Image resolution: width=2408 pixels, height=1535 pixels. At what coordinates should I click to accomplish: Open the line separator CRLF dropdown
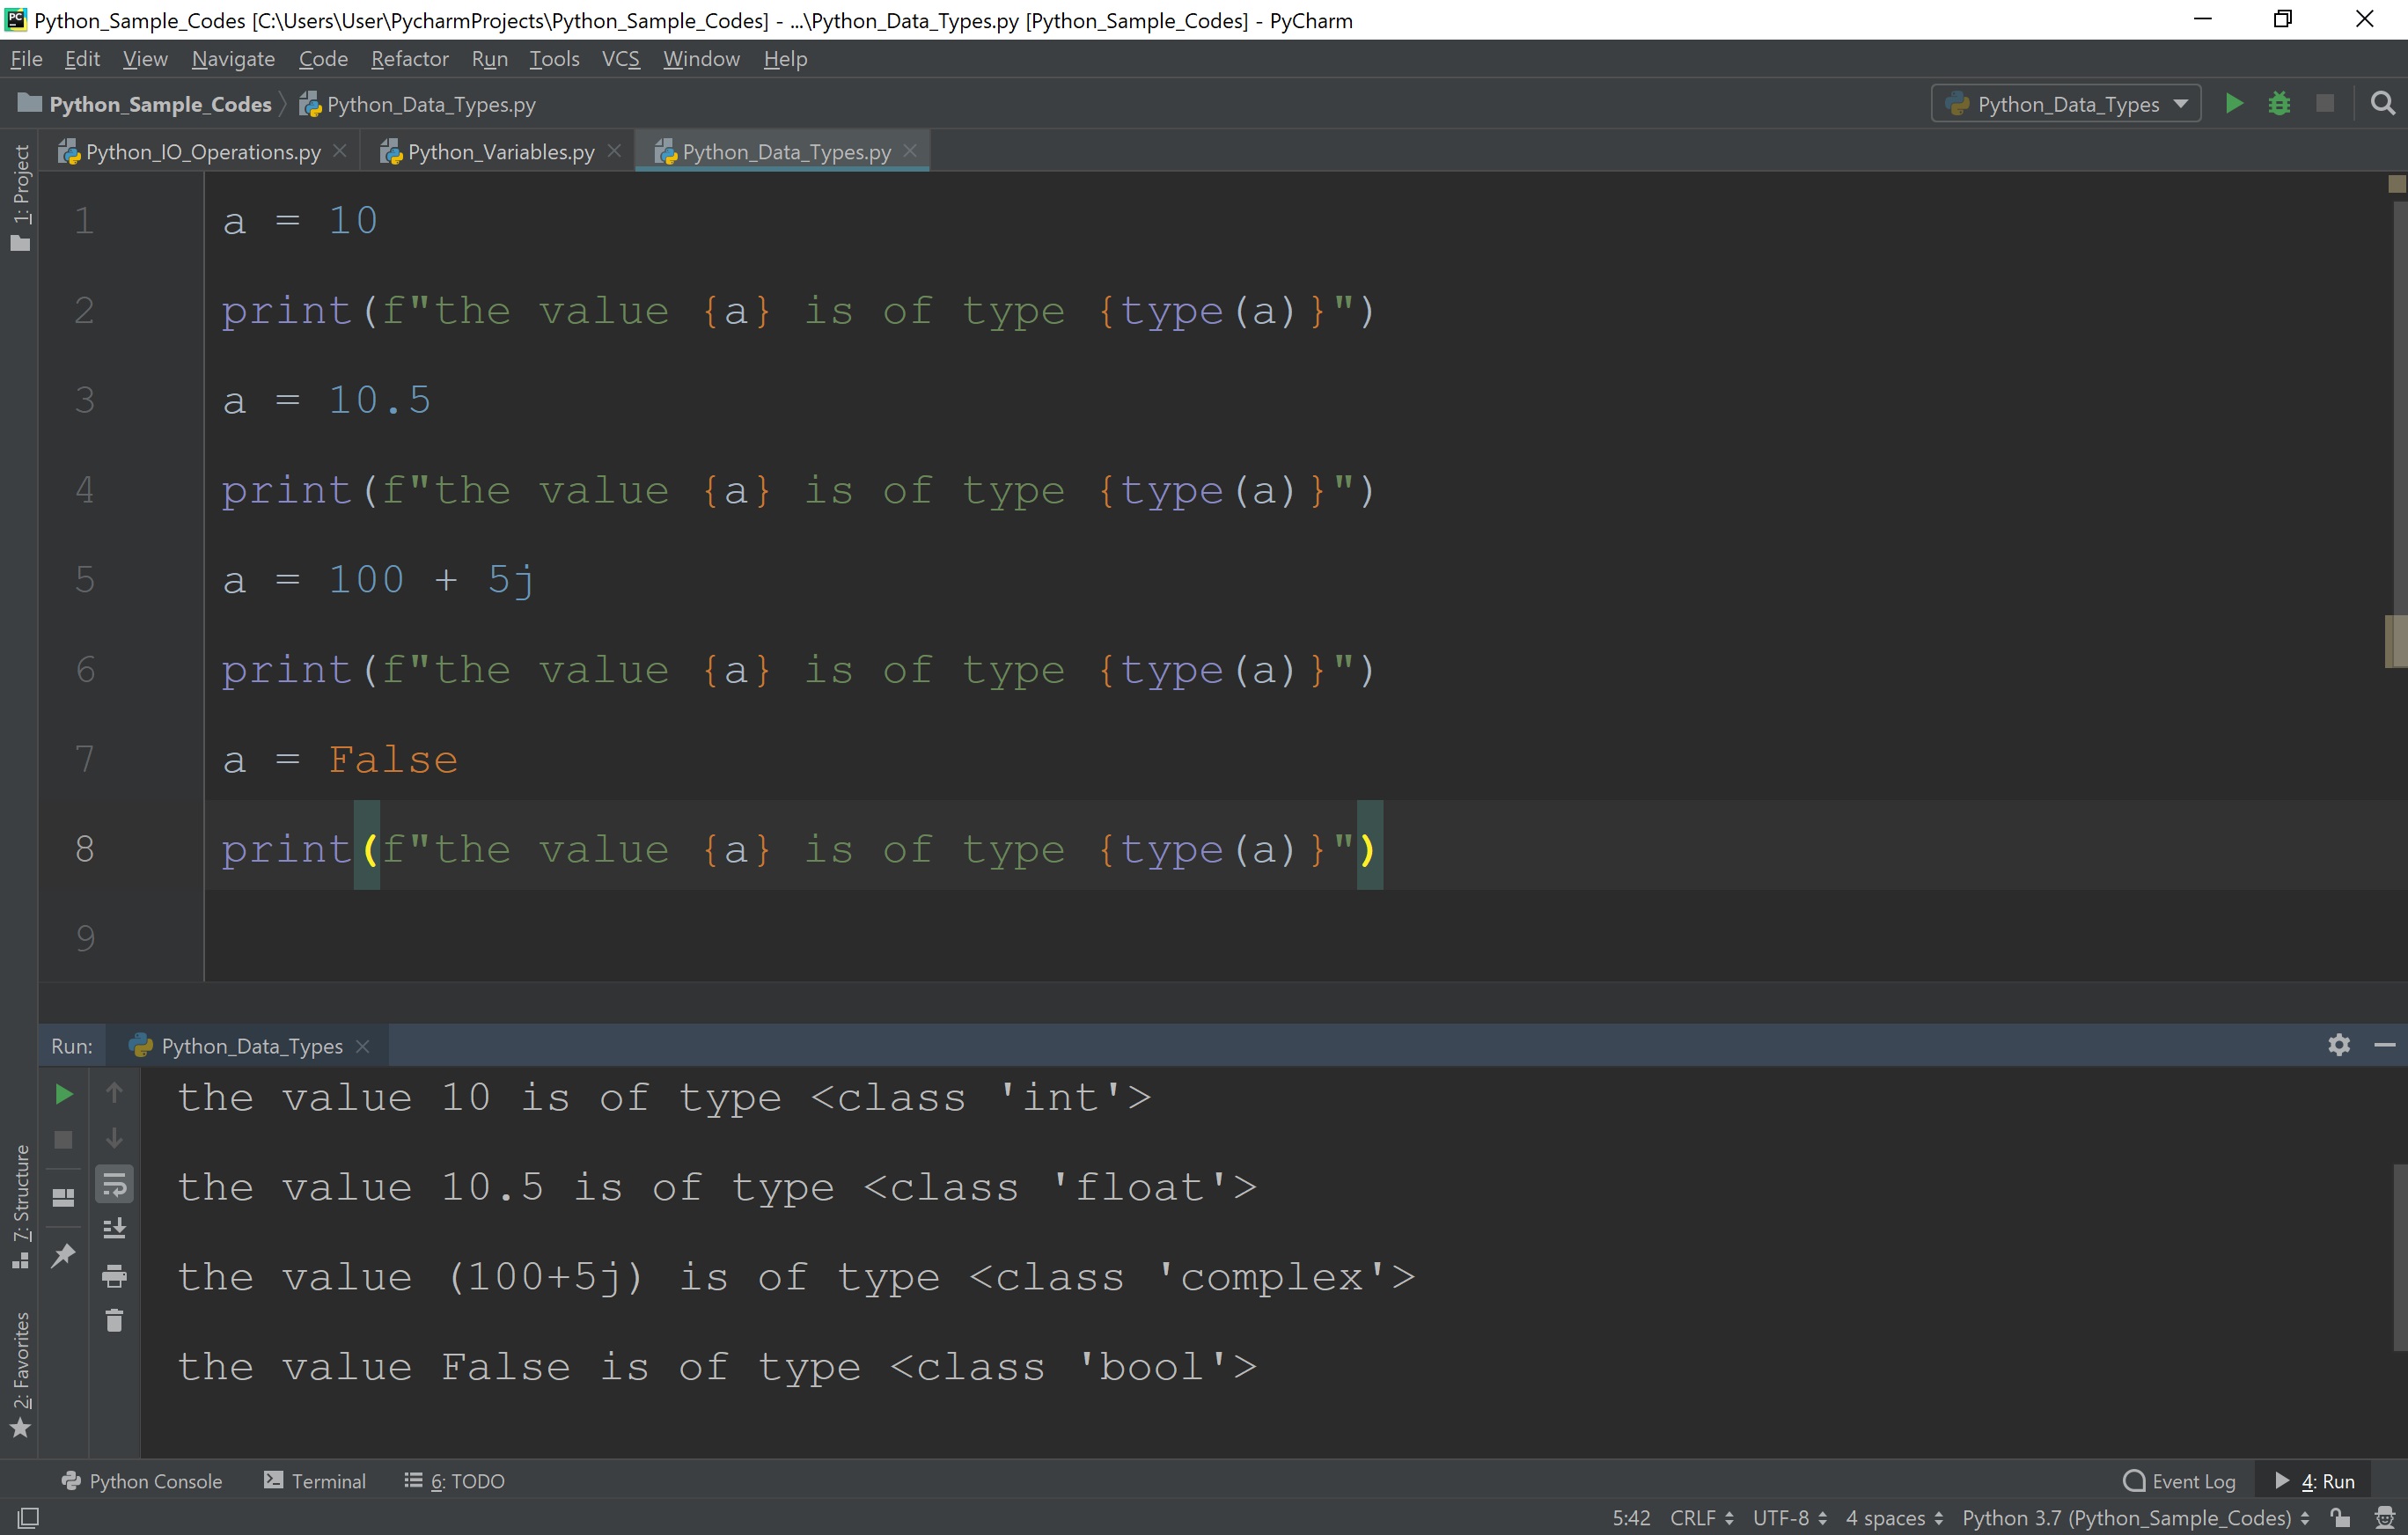tap(1700, 1517)
